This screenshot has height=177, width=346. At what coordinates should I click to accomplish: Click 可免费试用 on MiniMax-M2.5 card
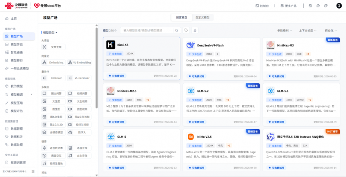point(116,122)
